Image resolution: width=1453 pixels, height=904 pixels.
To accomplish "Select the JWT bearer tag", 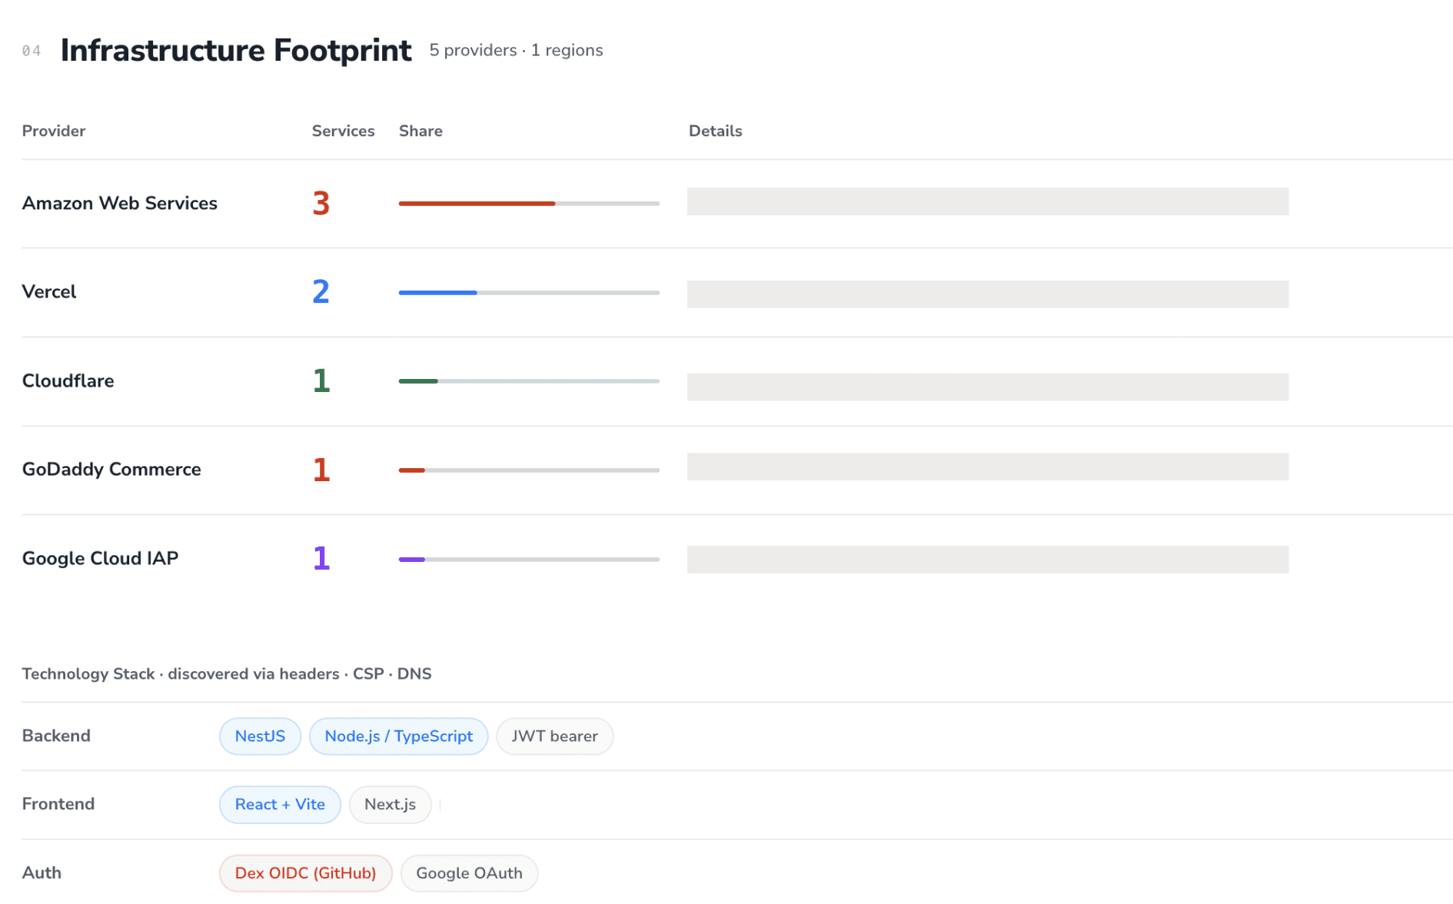I will [554, 736].
